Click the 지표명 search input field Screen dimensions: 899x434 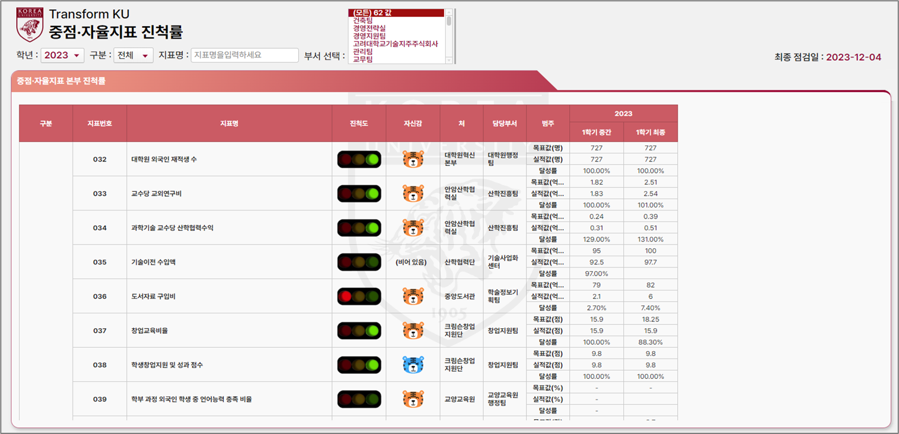coord(245,55)
